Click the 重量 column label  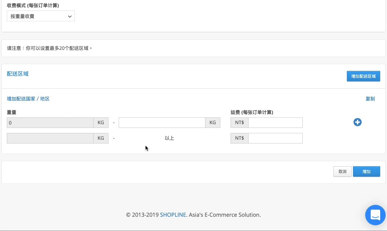click(12, 112)
